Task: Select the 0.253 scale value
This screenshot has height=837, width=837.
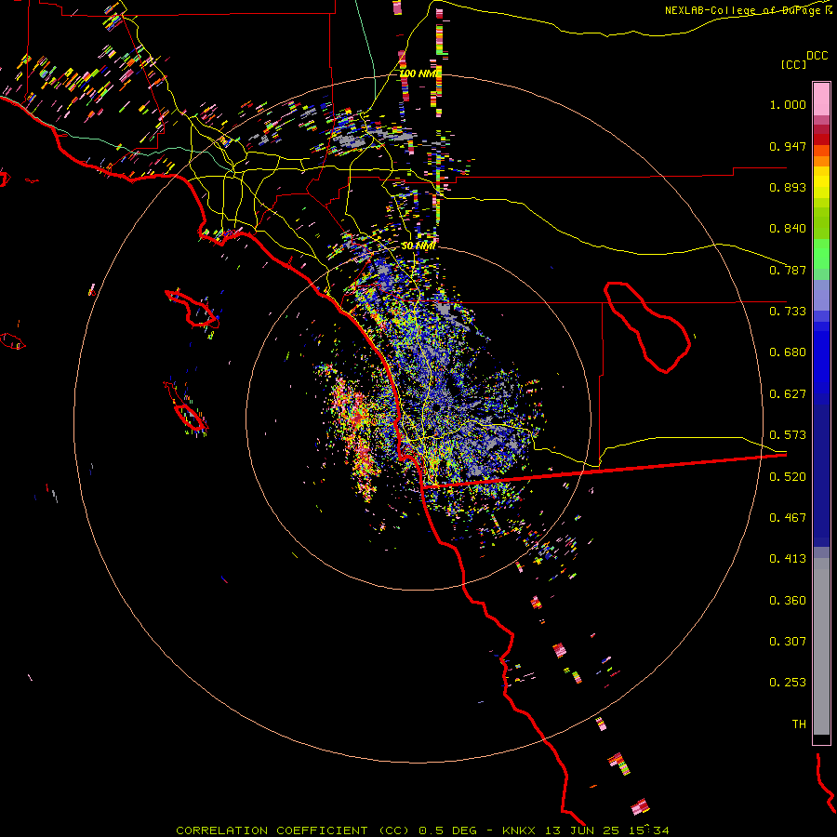Action: [x=788, y=683]
